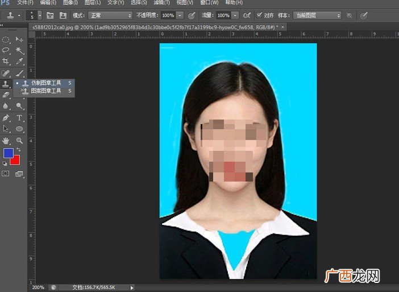Open the red background color swatch

[x=15, y=161]
